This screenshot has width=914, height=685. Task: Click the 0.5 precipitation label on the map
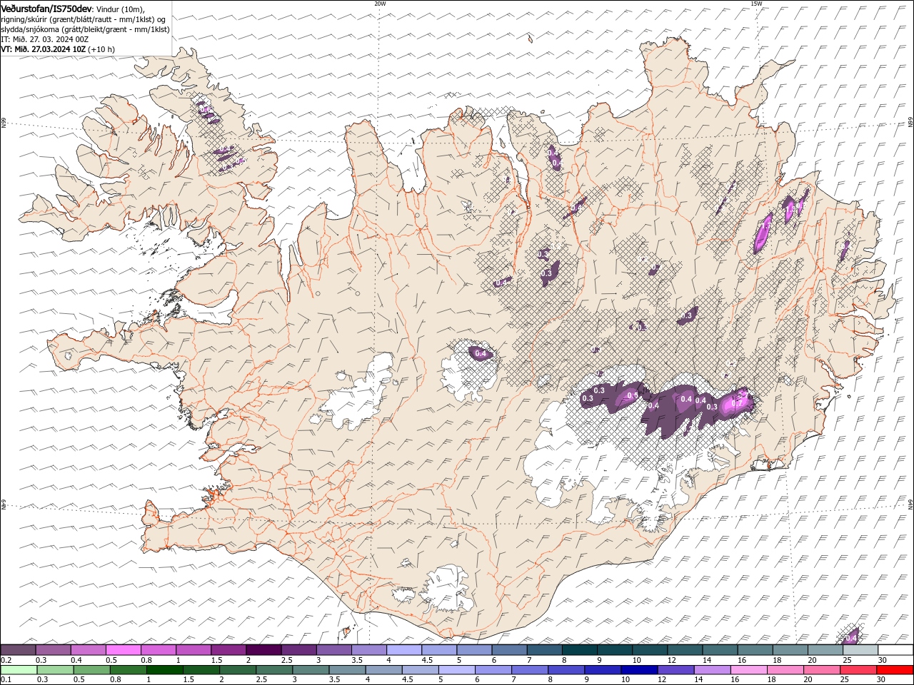point(632,396)
